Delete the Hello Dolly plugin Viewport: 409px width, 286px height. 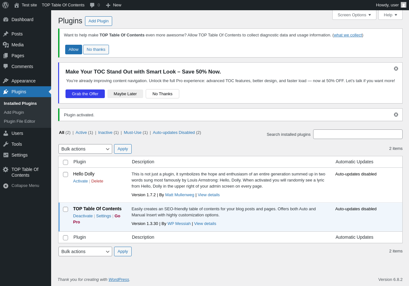[97, 181]
